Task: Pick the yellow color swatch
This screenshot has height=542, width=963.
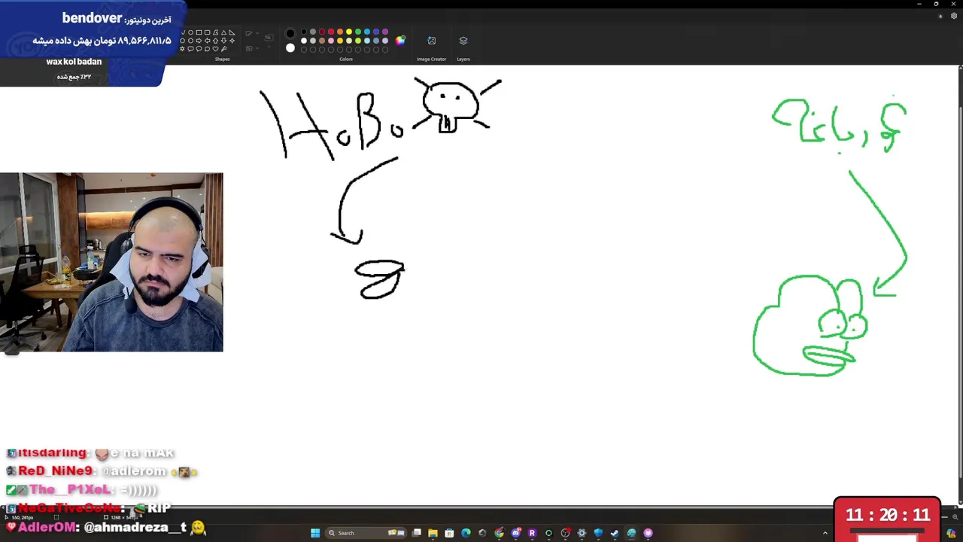Action: click(x=349, y=32)
